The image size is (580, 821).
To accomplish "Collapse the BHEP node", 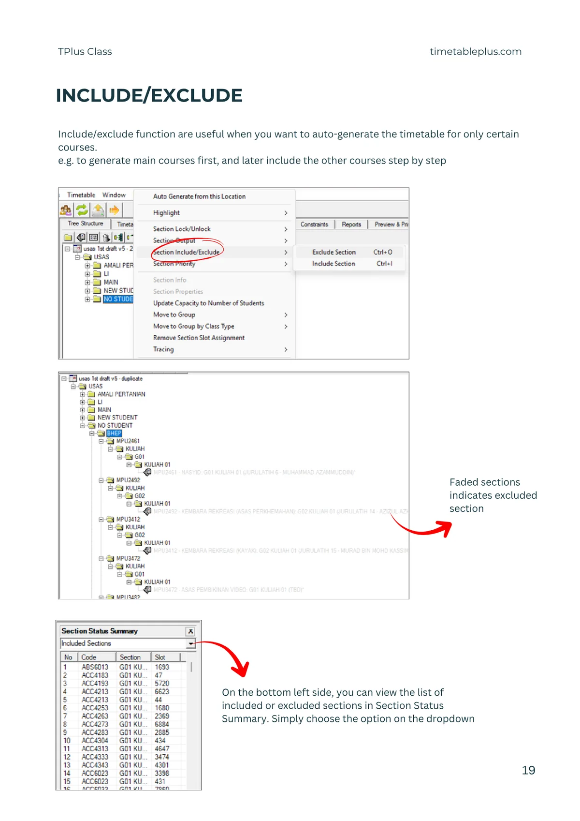I will click(91, 433).
